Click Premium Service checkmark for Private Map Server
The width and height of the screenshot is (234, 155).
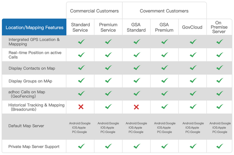click(x=108, y=146)
